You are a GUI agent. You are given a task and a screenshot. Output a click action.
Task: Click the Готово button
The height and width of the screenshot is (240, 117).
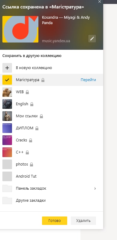point(55,221)
